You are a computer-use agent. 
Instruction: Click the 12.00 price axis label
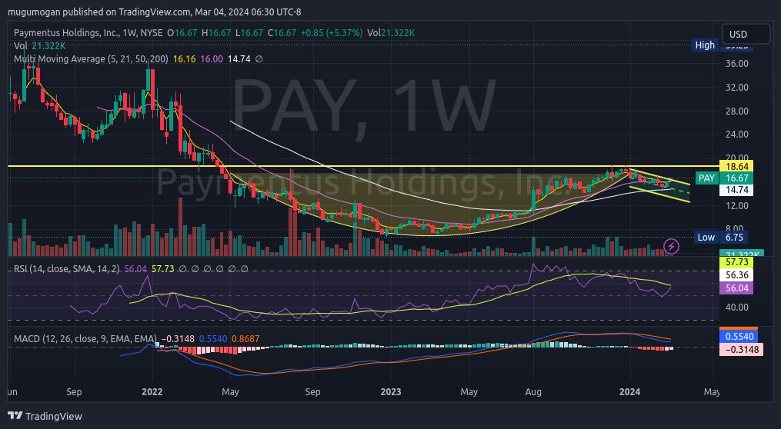[736, 205]
